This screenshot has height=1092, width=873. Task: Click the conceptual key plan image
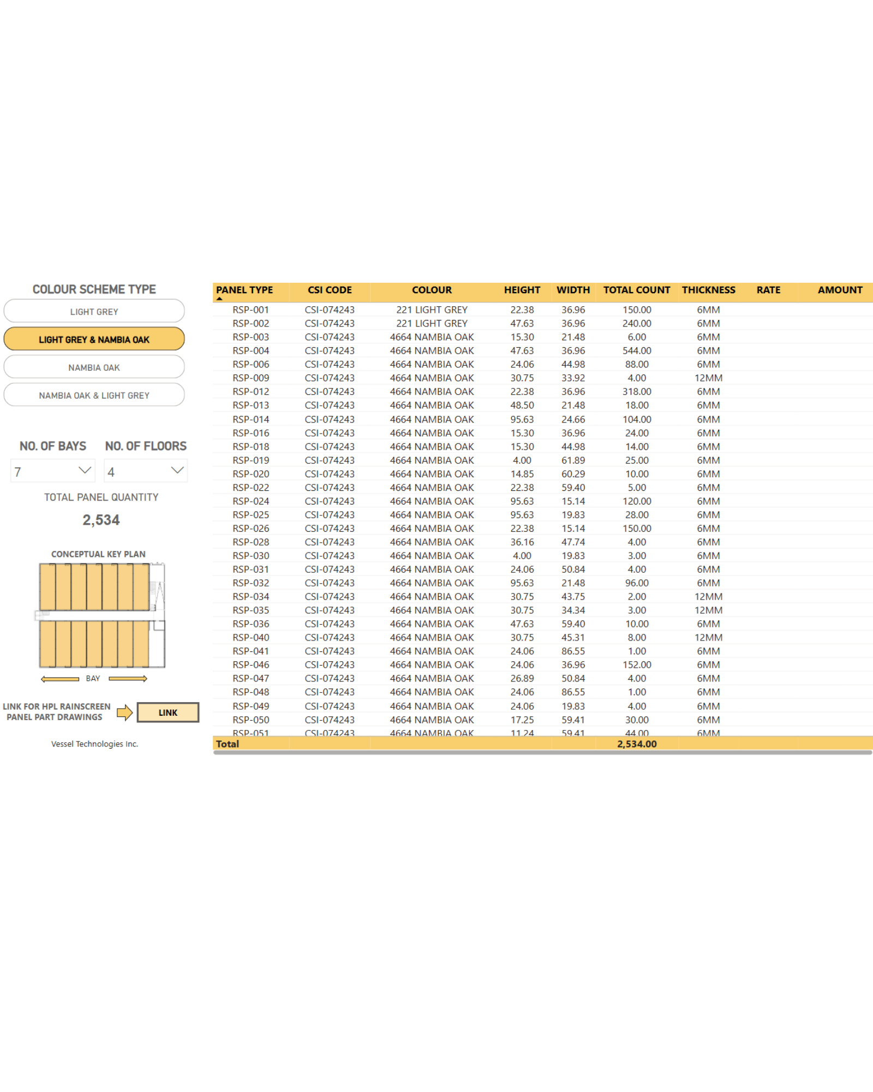pyautogui.click(x=101, y=615)
